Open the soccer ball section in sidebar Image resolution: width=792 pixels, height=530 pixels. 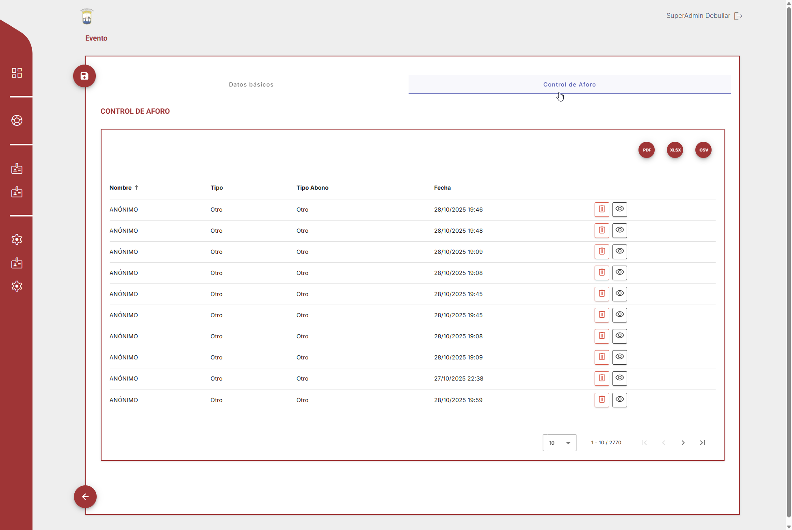click(x=17, y=121)
